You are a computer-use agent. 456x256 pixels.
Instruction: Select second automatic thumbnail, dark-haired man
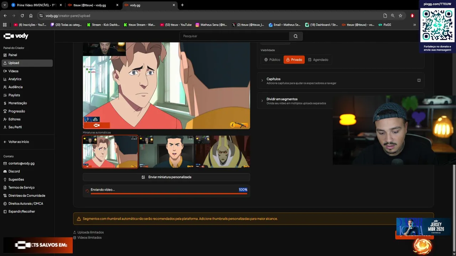pos(166,151)
